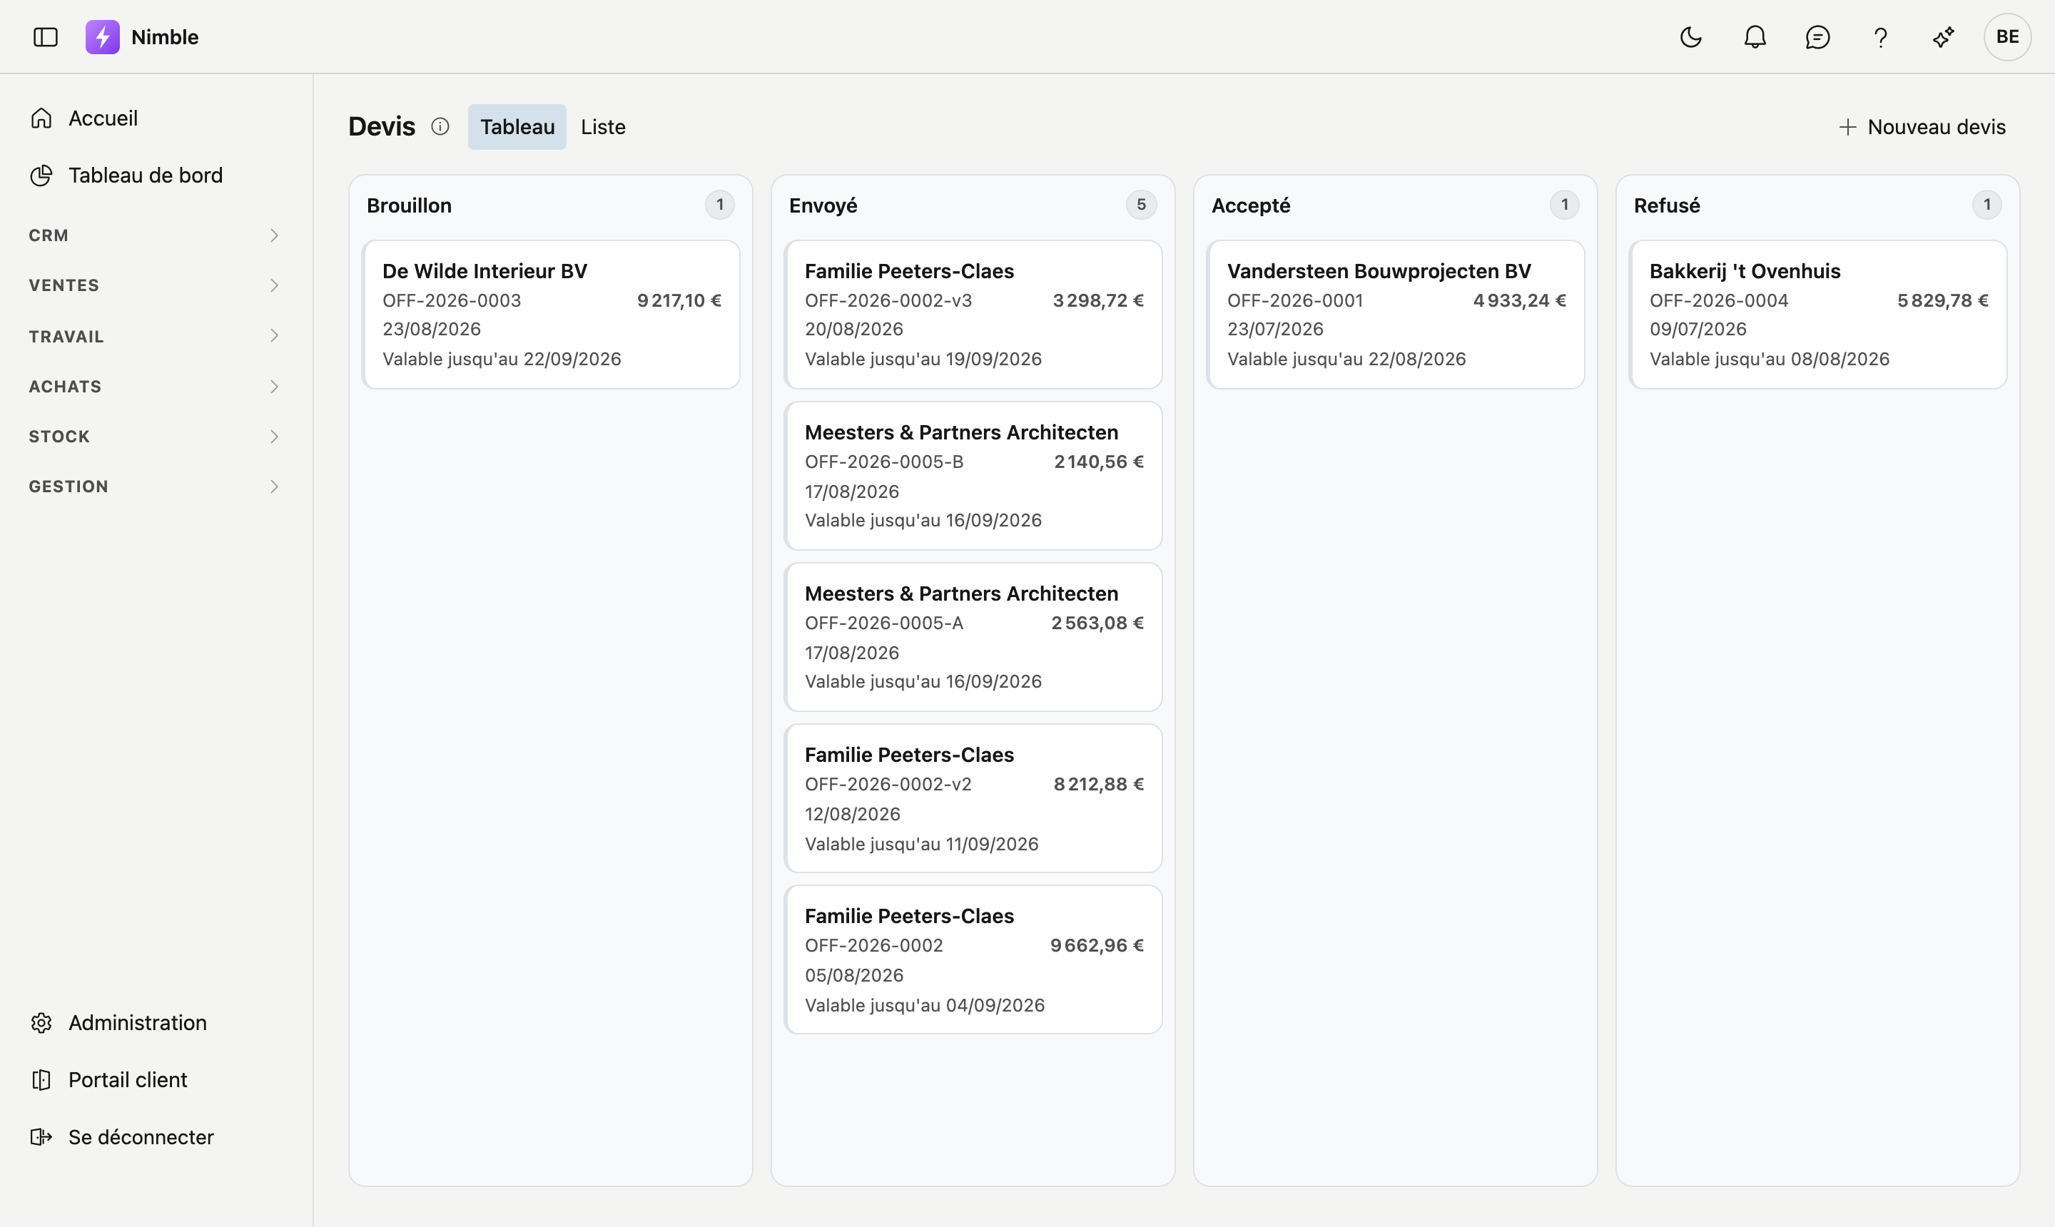Click the Accueil home icon
2055x1227 pixels.
(x=41, y=118)
